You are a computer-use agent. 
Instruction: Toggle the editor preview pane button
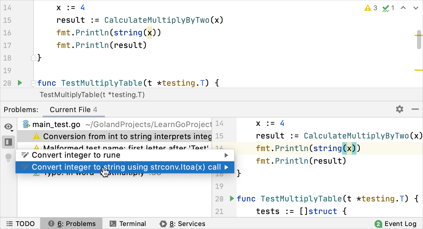(x=8, y=142)
